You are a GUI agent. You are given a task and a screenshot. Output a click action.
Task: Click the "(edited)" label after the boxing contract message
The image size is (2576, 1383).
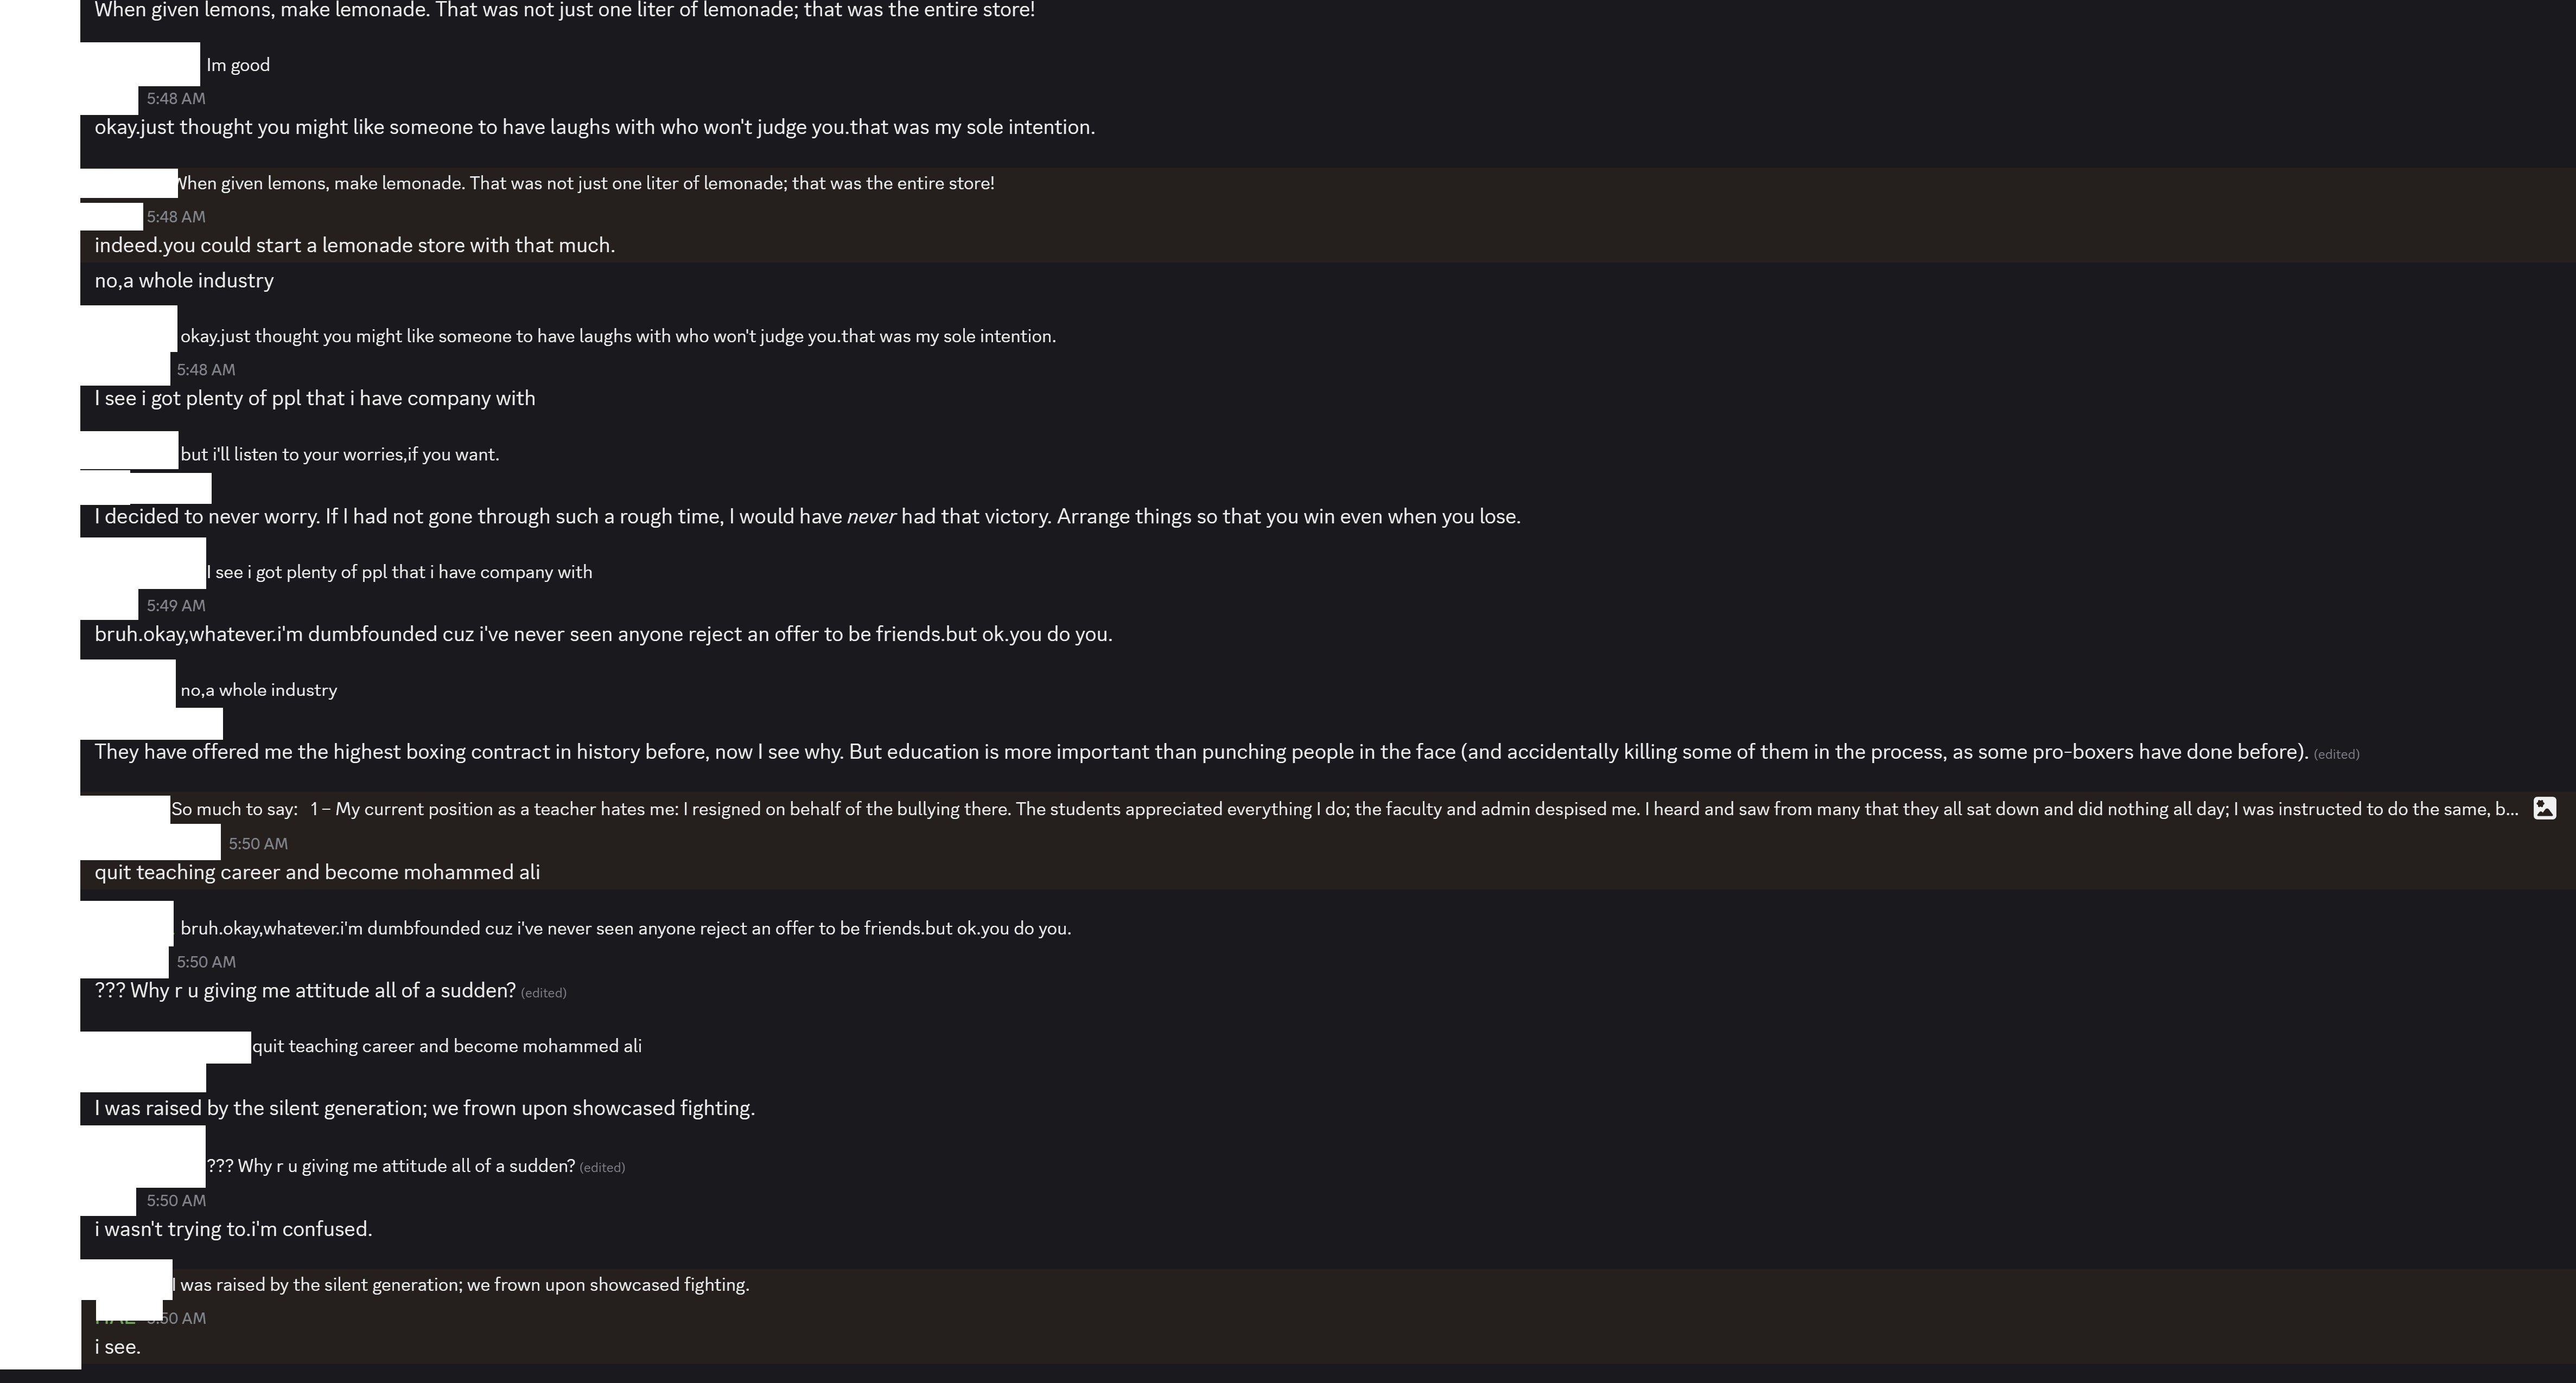(x=2336, y=754)
